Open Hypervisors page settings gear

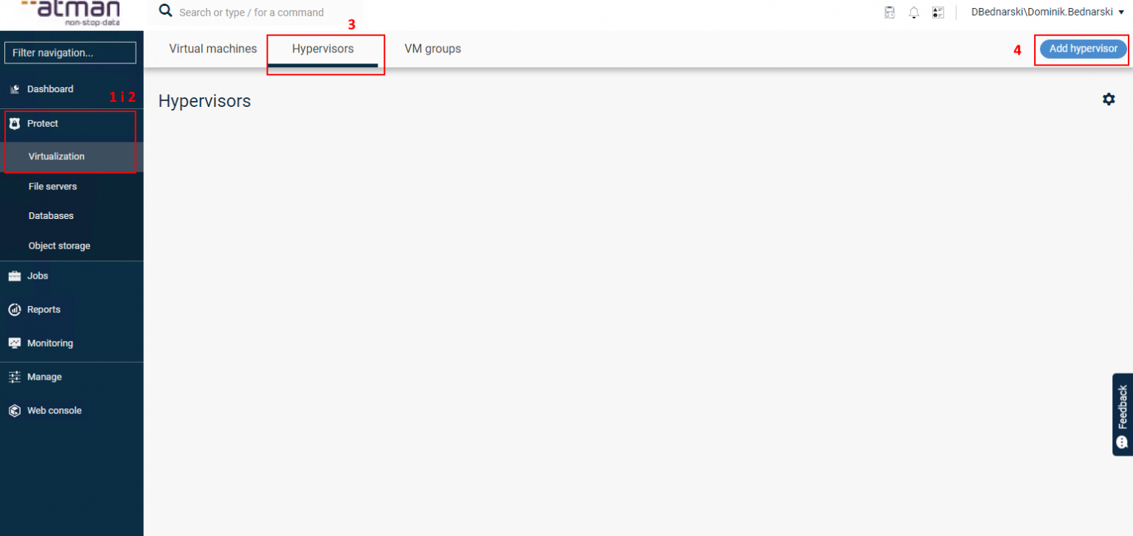(1108, 99)
